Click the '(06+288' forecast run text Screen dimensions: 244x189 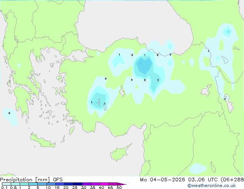232,180
